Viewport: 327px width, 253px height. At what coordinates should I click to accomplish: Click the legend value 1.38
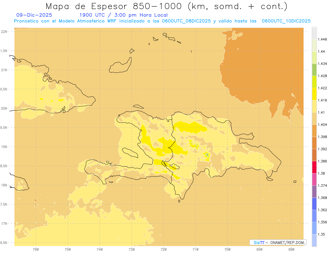(321, 173)
